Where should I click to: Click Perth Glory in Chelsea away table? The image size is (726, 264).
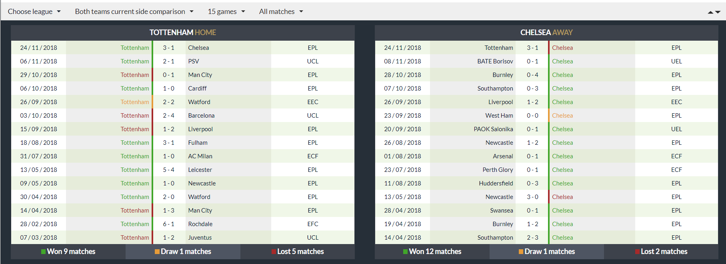[498, 170]
